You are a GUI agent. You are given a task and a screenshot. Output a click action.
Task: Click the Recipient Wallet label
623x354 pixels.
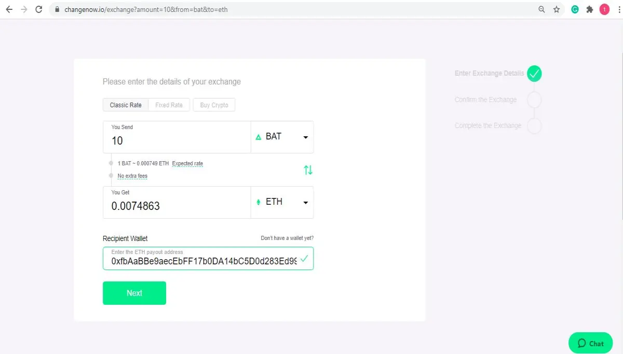coord(125,238)
